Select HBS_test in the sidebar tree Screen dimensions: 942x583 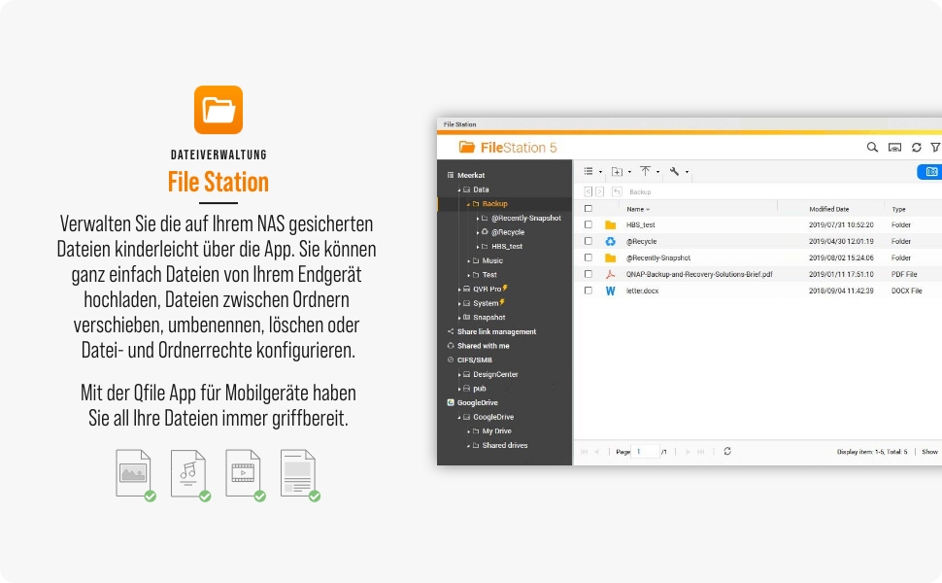506,247
